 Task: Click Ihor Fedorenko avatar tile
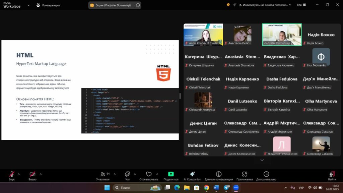321,57
